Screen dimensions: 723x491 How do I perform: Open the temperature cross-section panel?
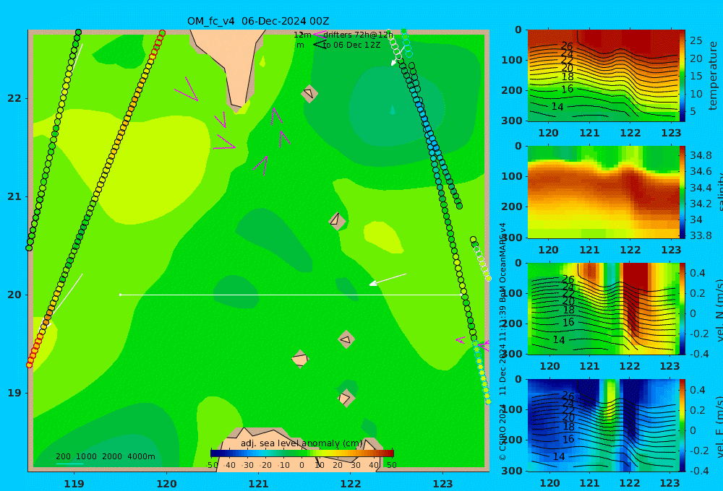[603, 76]
